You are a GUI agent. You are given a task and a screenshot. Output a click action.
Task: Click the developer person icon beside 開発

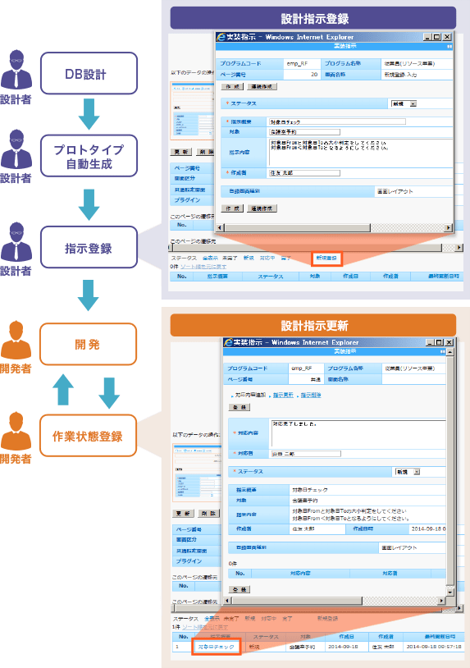tap(16, 340)
